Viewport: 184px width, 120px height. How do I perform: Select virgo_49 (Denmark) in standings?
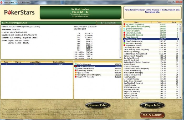(x=151, y=66)
